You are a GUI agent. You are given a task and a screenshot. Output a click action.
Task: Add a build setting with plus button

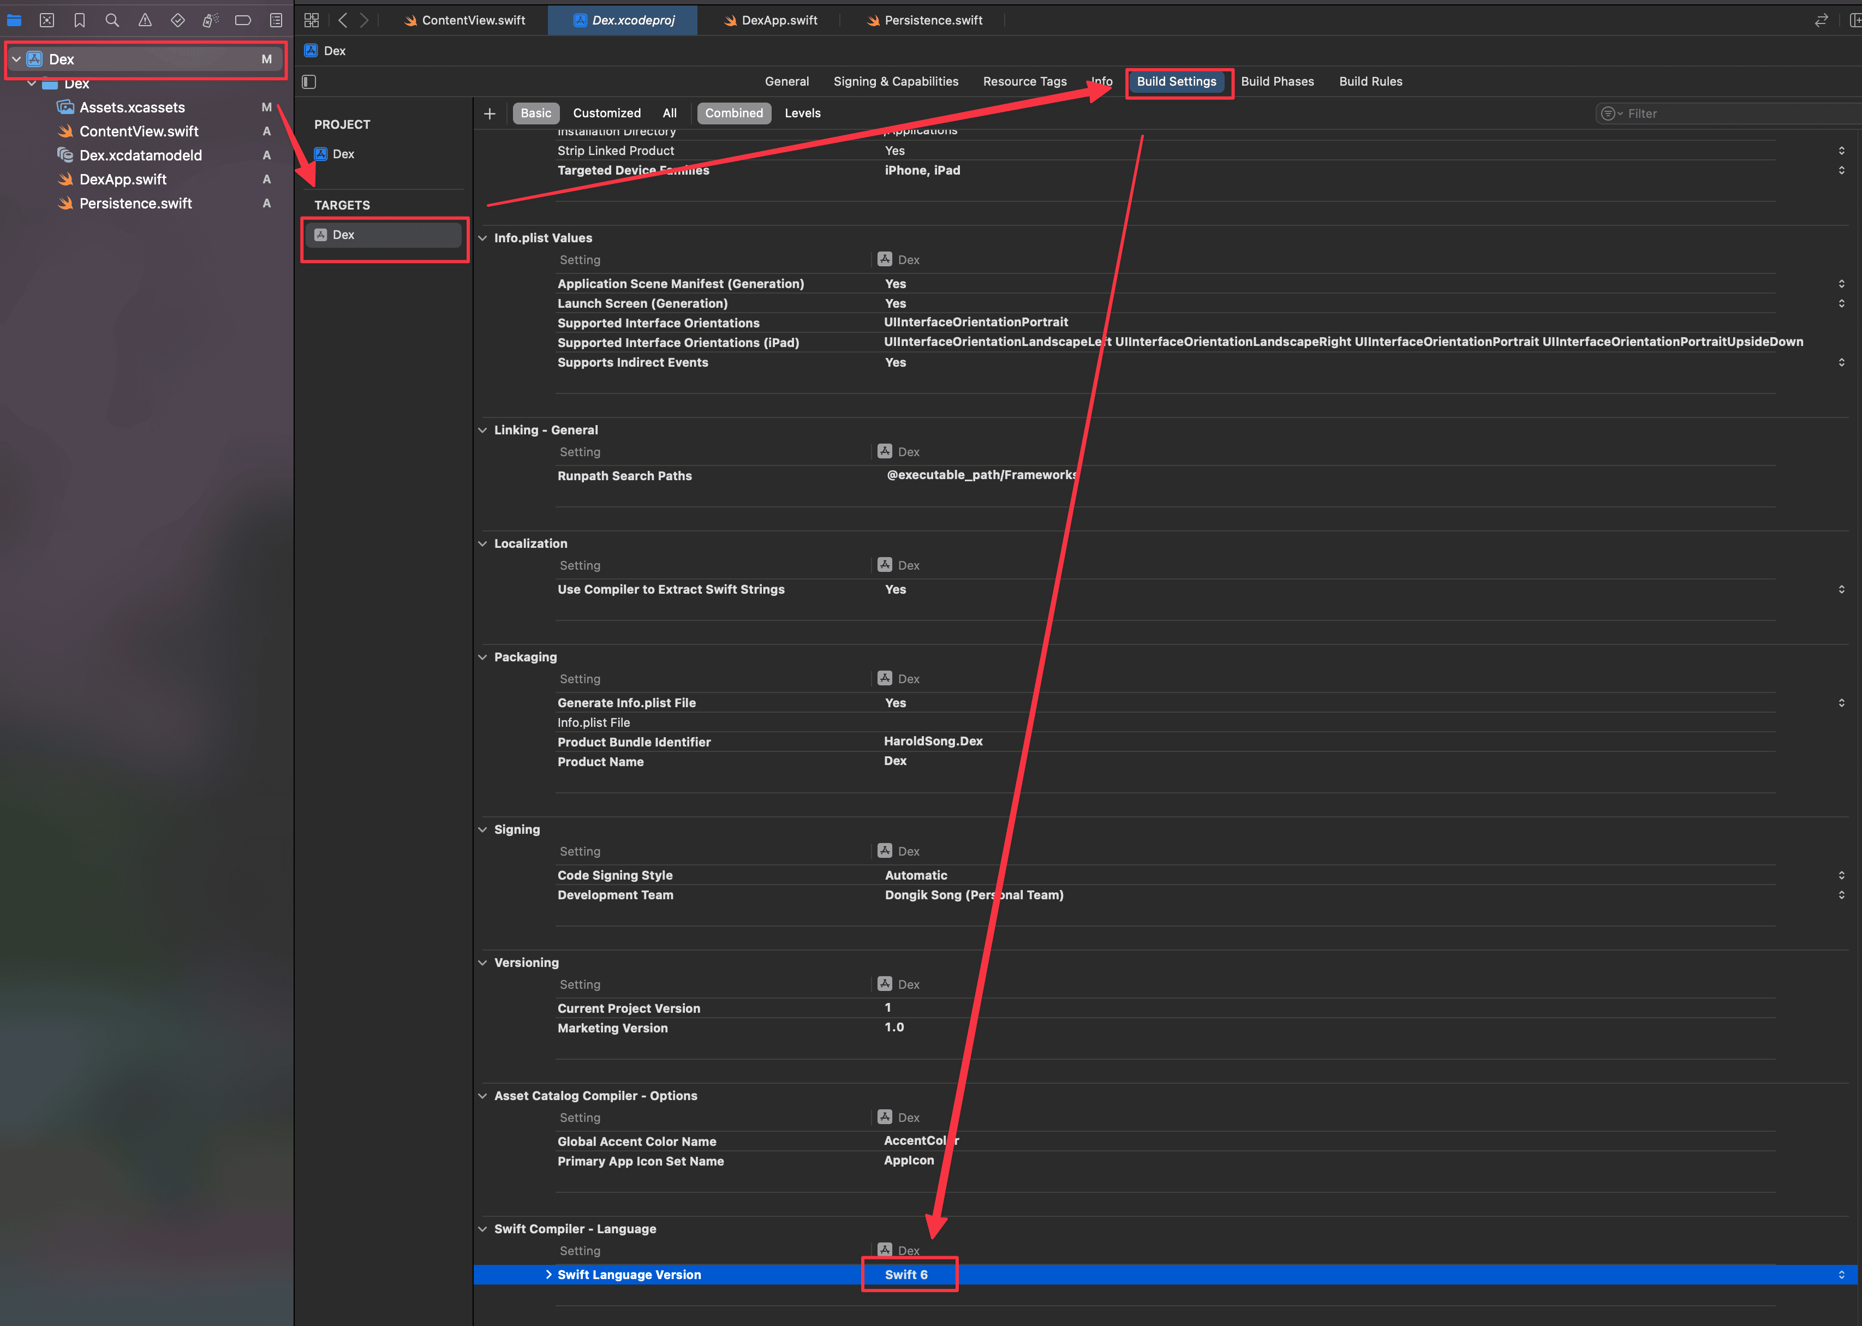click(489, 114)
